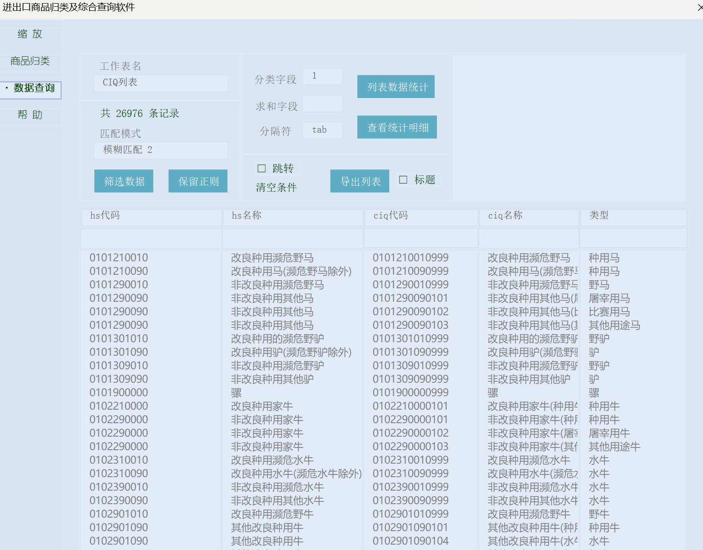The height and width of the screenshot is (550, 703).
Task: Click the 列表数据统计 button
Action: [396, 87]
